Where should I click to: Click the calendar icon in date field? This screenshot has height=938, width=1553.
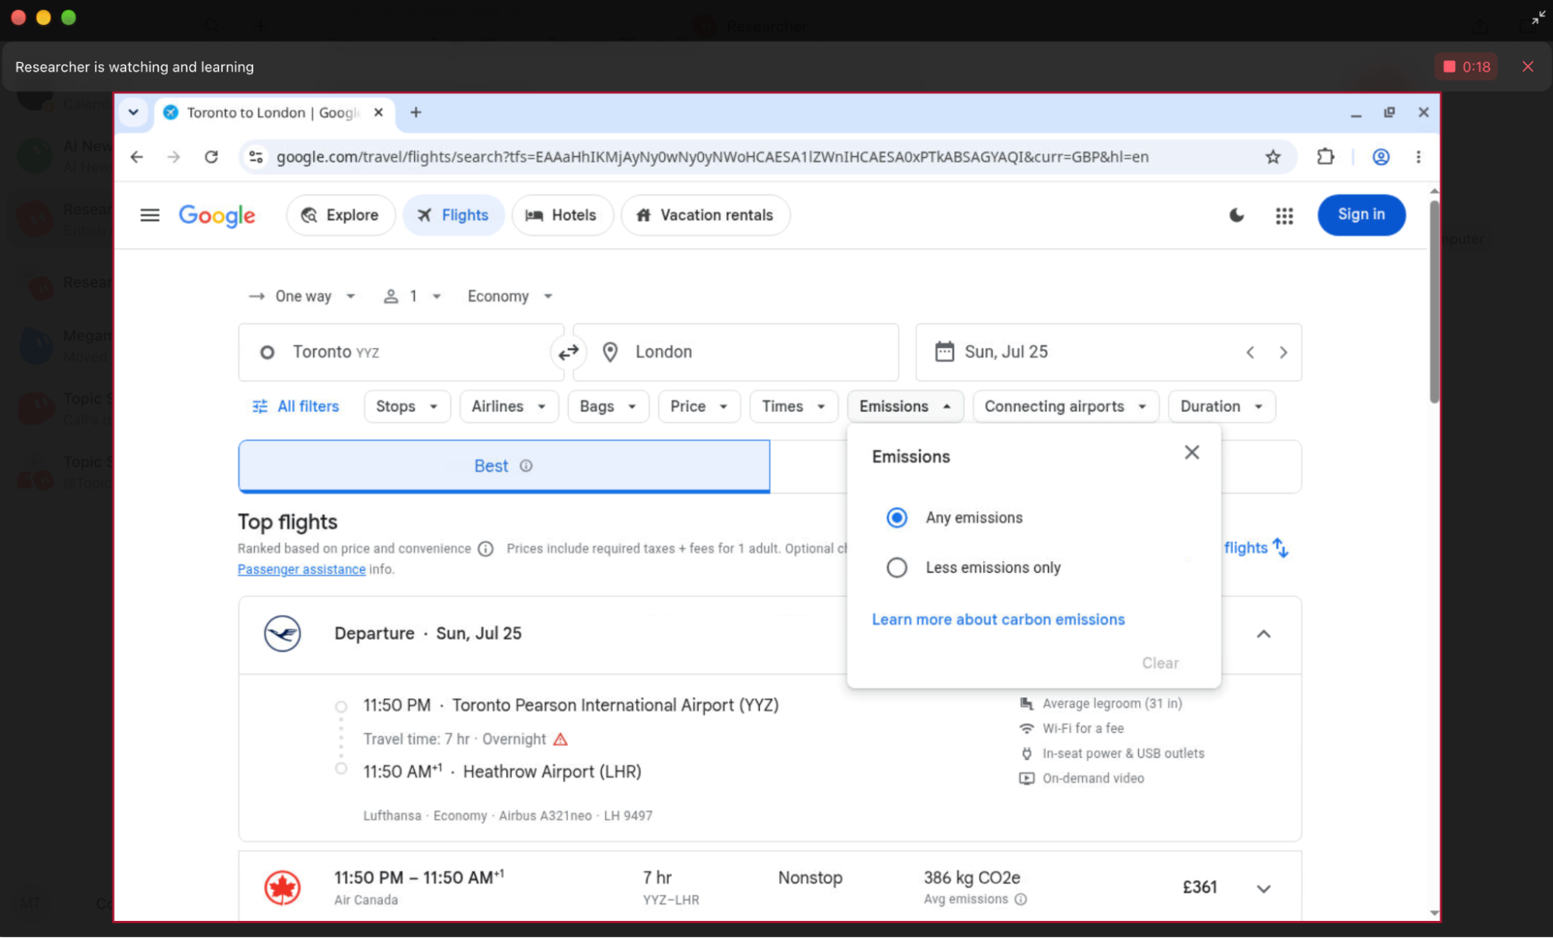pos(944,352)
